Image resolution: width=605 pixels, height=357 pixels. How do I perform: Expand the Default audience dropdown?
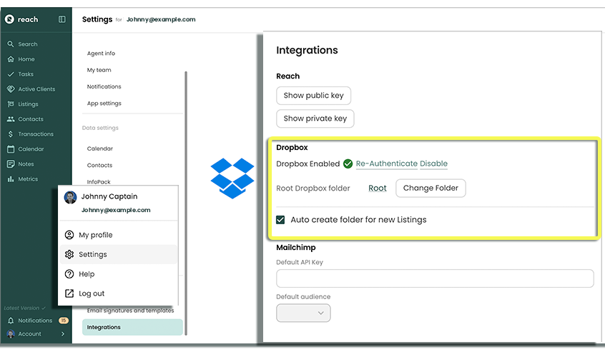303,313
